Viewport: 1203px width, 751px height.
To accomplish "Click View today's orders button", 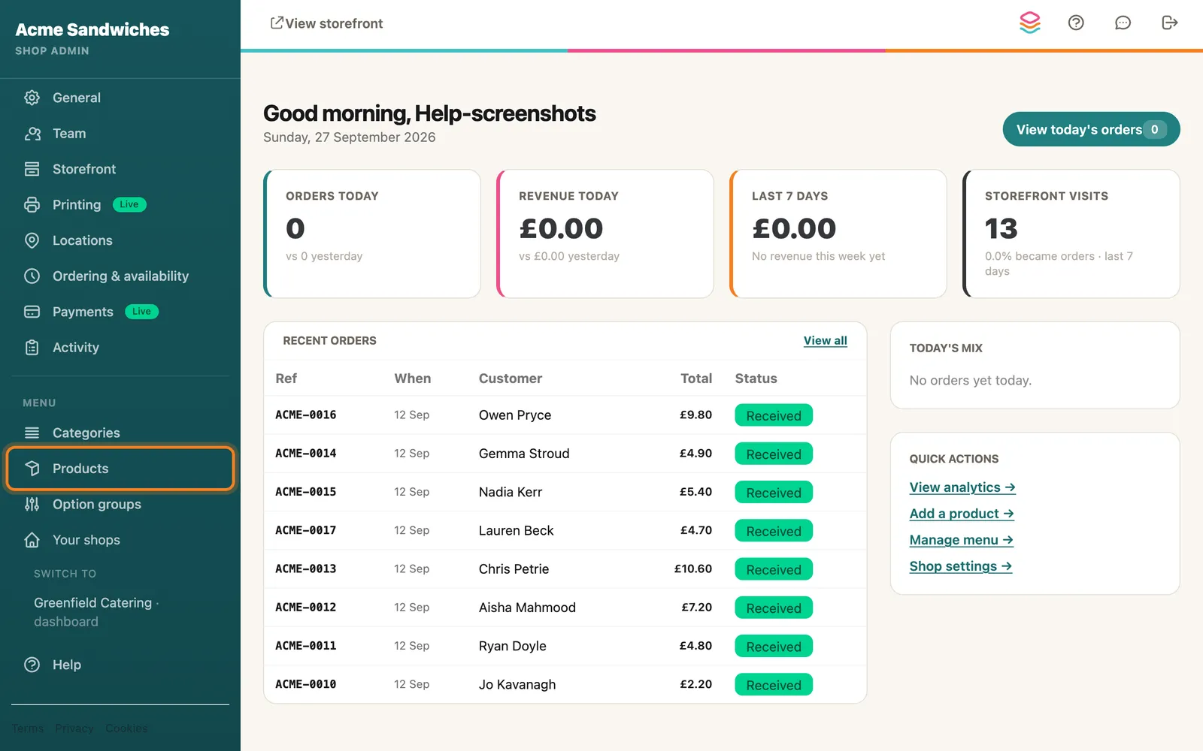I will point(1091,129).
